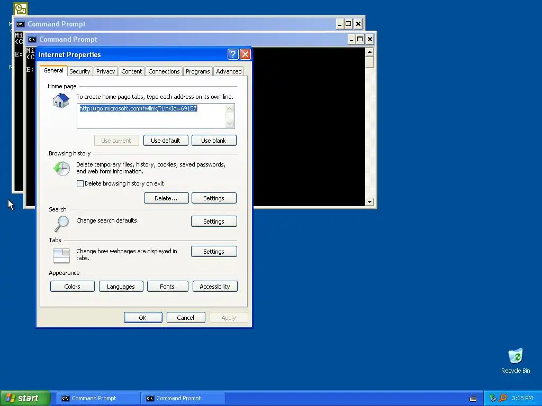Click the disabled Use current button
542x406 pixels.
(x=116, y=141)
